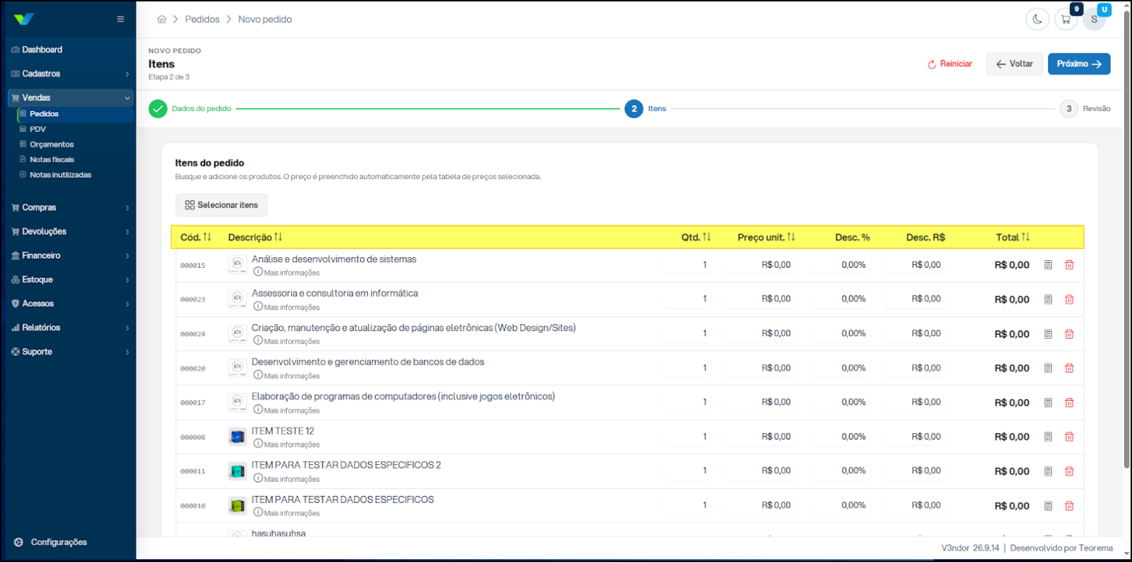Click step 3 Revisão in progress bar
1132x562 pixels.
point(1085,109)
